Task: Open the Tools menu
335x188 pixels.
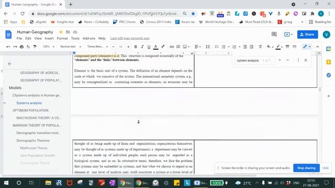Action: pos(75,38)
